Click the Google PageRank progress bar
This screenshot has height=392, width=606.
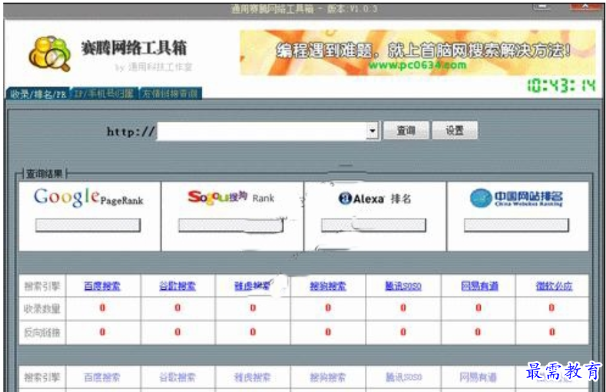click(88, 225)
